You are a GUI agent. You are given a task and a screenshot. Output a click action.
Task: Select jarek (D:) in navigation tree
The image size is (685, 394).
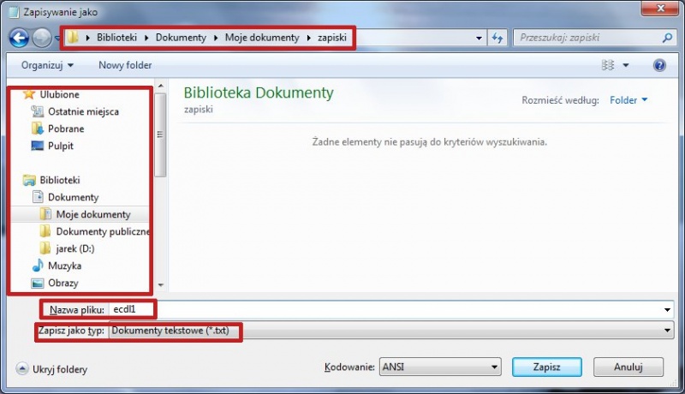[74, 248]
